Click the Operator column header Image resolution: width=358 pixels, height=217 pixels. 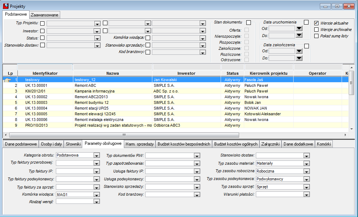317,73
